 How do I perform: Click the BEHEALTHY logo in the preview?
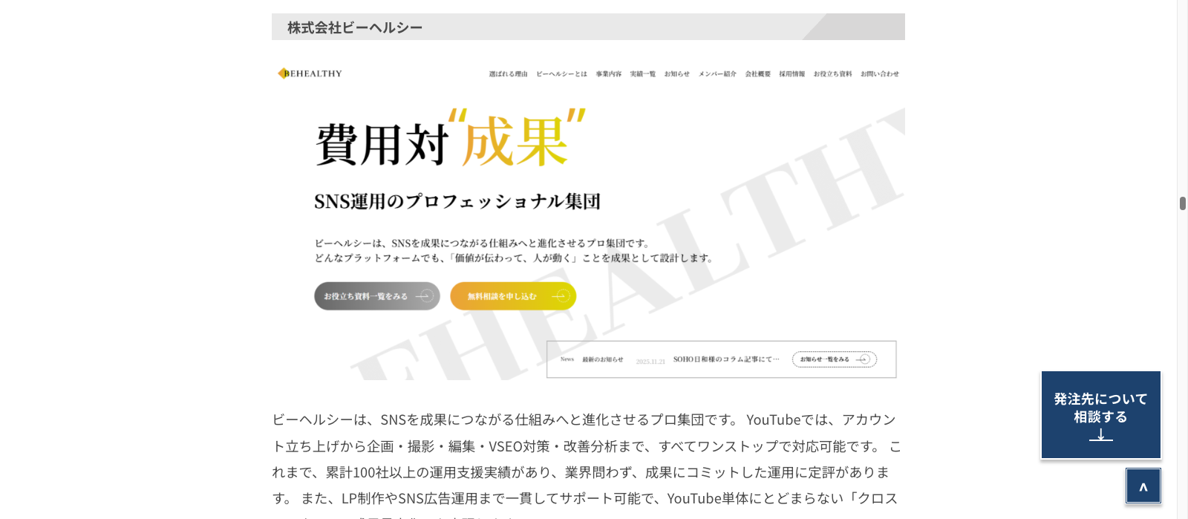tap(310, 74)
